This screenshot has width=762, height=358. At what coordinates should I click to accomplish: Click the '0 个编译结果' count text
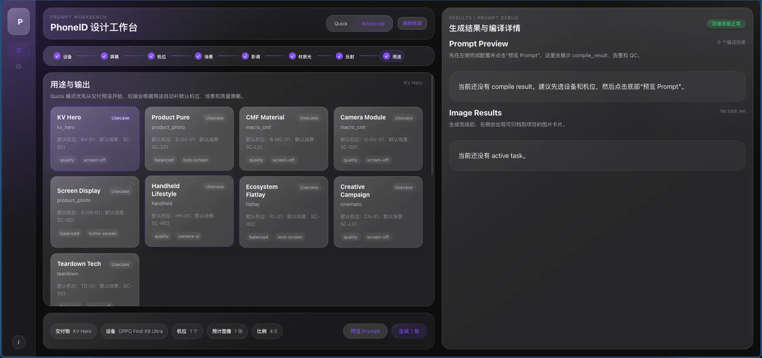[x=731, y=42]
